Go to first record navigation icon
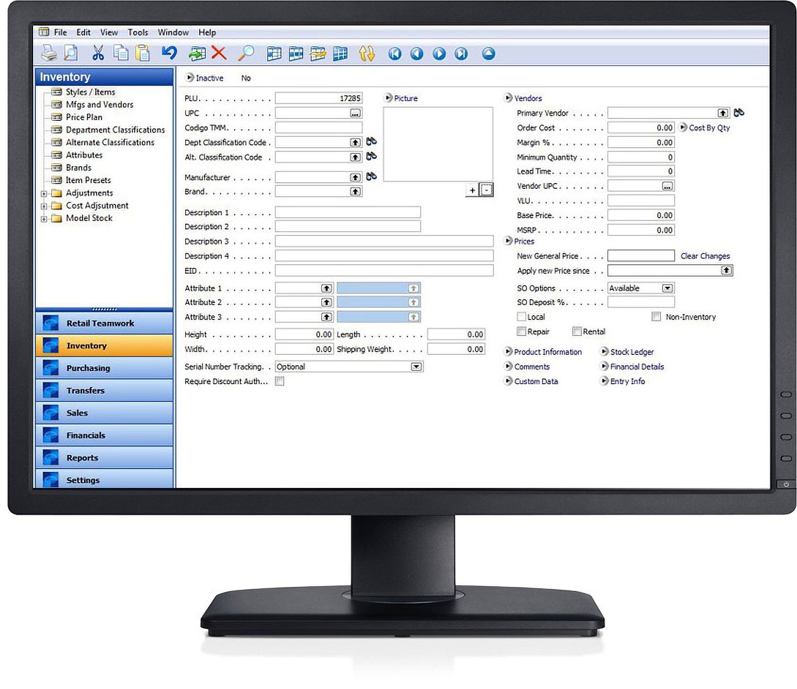 (x=395, y=54)
